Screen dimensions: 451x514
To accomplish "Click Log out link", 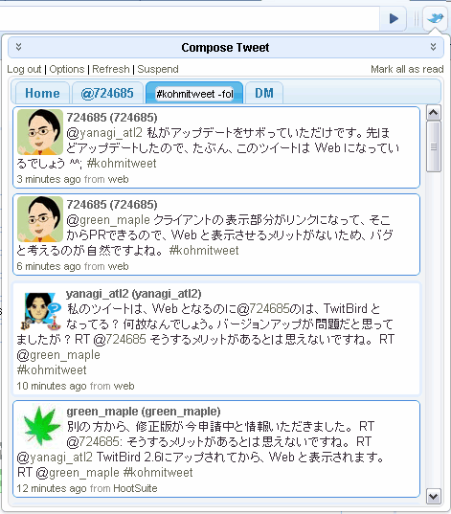I will (x=24, y=69).
